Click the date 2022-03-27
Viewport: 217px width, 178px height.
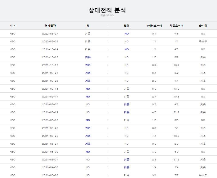[50, 34]
